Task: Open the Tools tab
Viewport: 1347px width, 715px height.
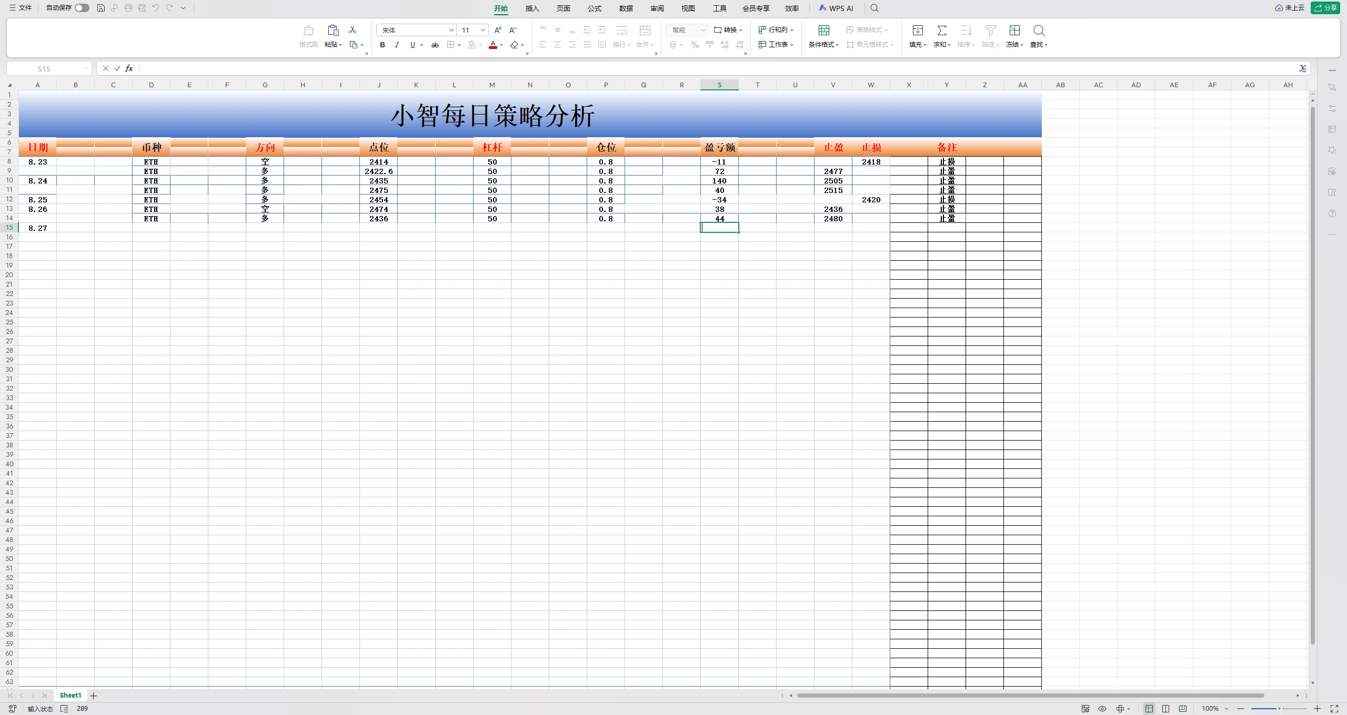Action: pos(719,8)
